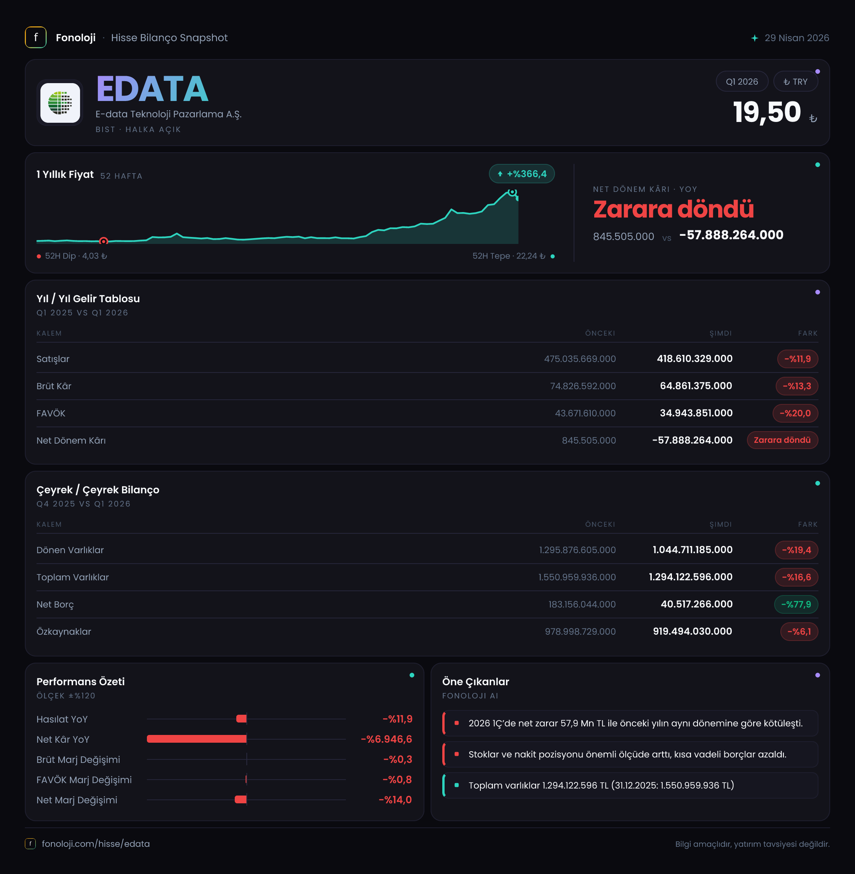Click the Fonoloji f logo in the header
855x874 pixels.
35,37
